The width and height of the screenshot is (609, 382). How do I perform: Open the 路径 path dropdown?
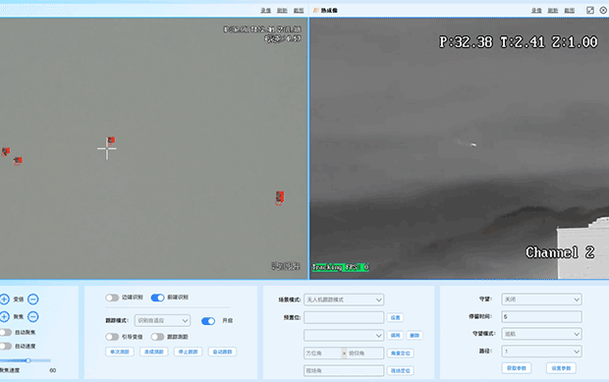click(x=541, y=352)
